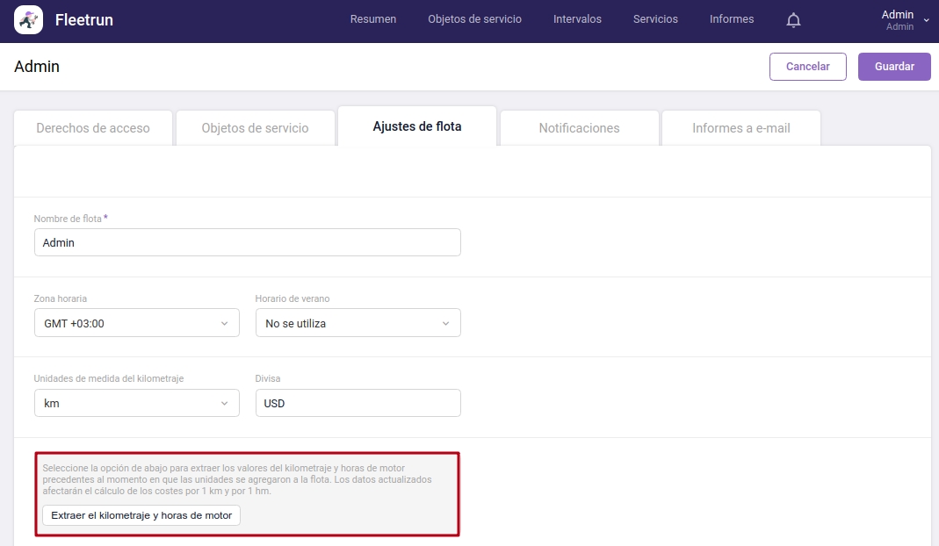The width and height of the screenshot is (939, 546).
Task: Switch to the Derechos de acceso tab
Action: point(92,126)
